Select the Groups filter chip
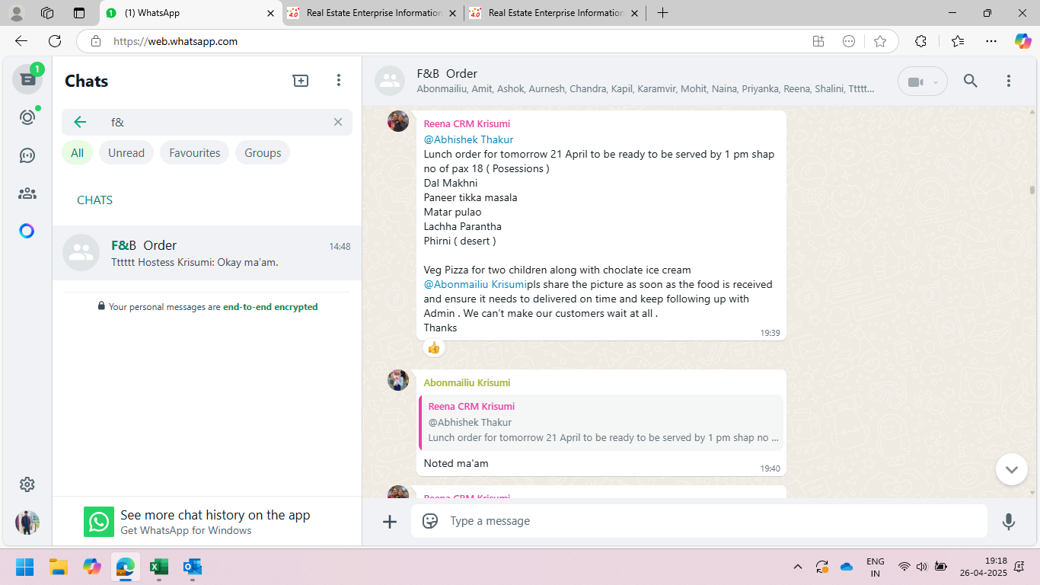Viewport: 1040px width, 585px height. click(263, 153)
